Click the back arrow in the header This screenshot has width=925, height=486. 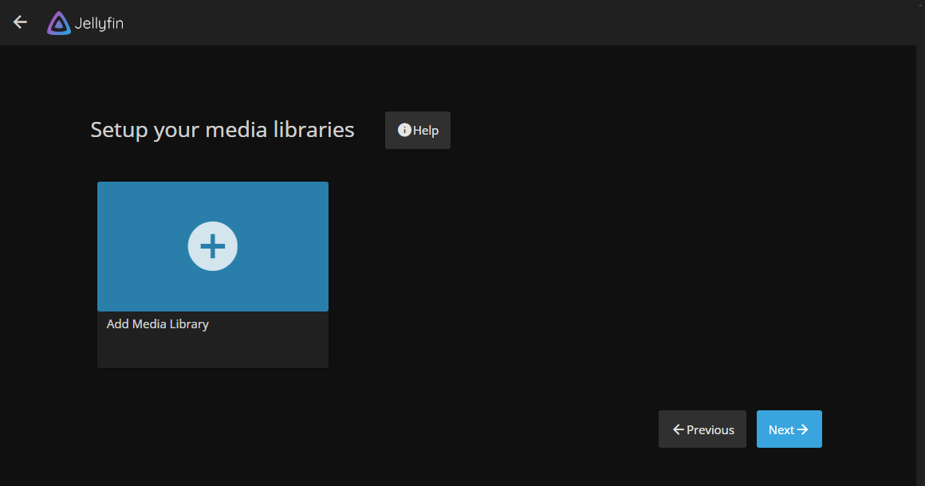tap(20, 22)
